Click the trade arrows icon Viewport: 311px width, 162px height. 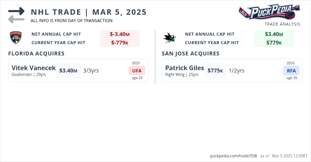pos(16,15)
